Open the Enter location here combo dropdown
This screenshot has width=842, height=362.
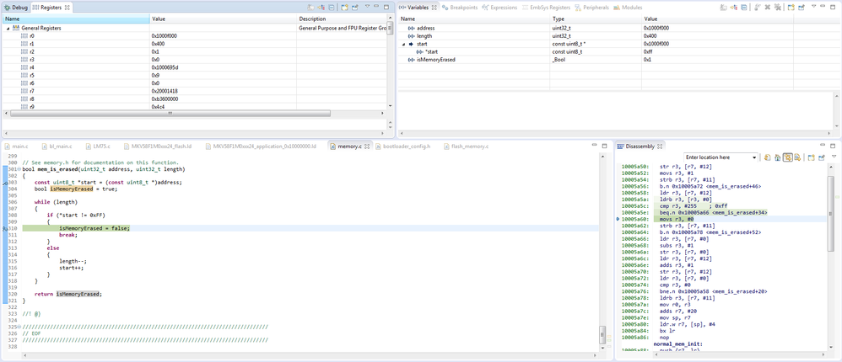(754, 157)
